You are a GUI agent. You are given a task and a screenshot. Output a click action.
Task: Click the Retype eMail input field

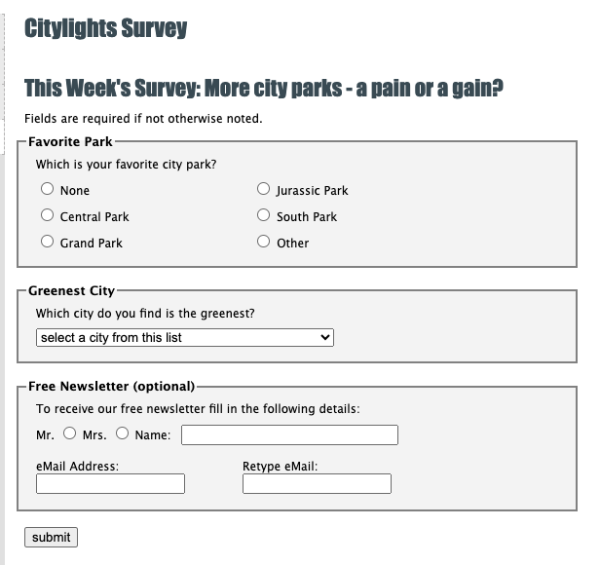tap(317, 483)
